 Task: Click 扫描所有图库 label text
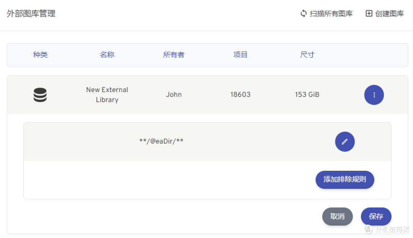[x=331, y=14]
